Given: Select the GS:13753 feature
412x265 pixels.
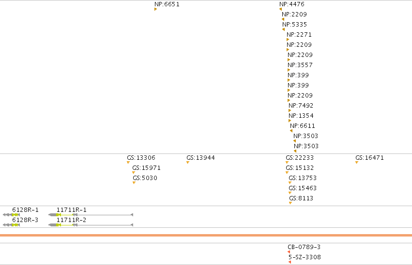Looking at the screenshot, I should (x=303, y=178).
